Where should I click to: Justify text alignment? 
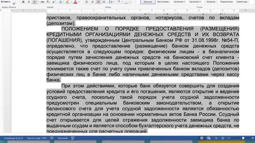(x=104, y=2)
